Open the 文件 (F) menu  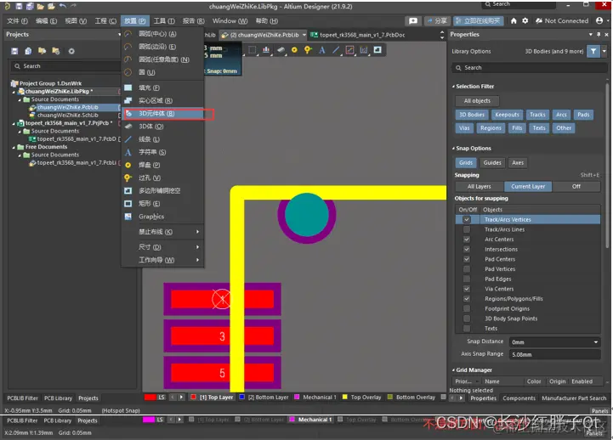(x=17, y=20)
